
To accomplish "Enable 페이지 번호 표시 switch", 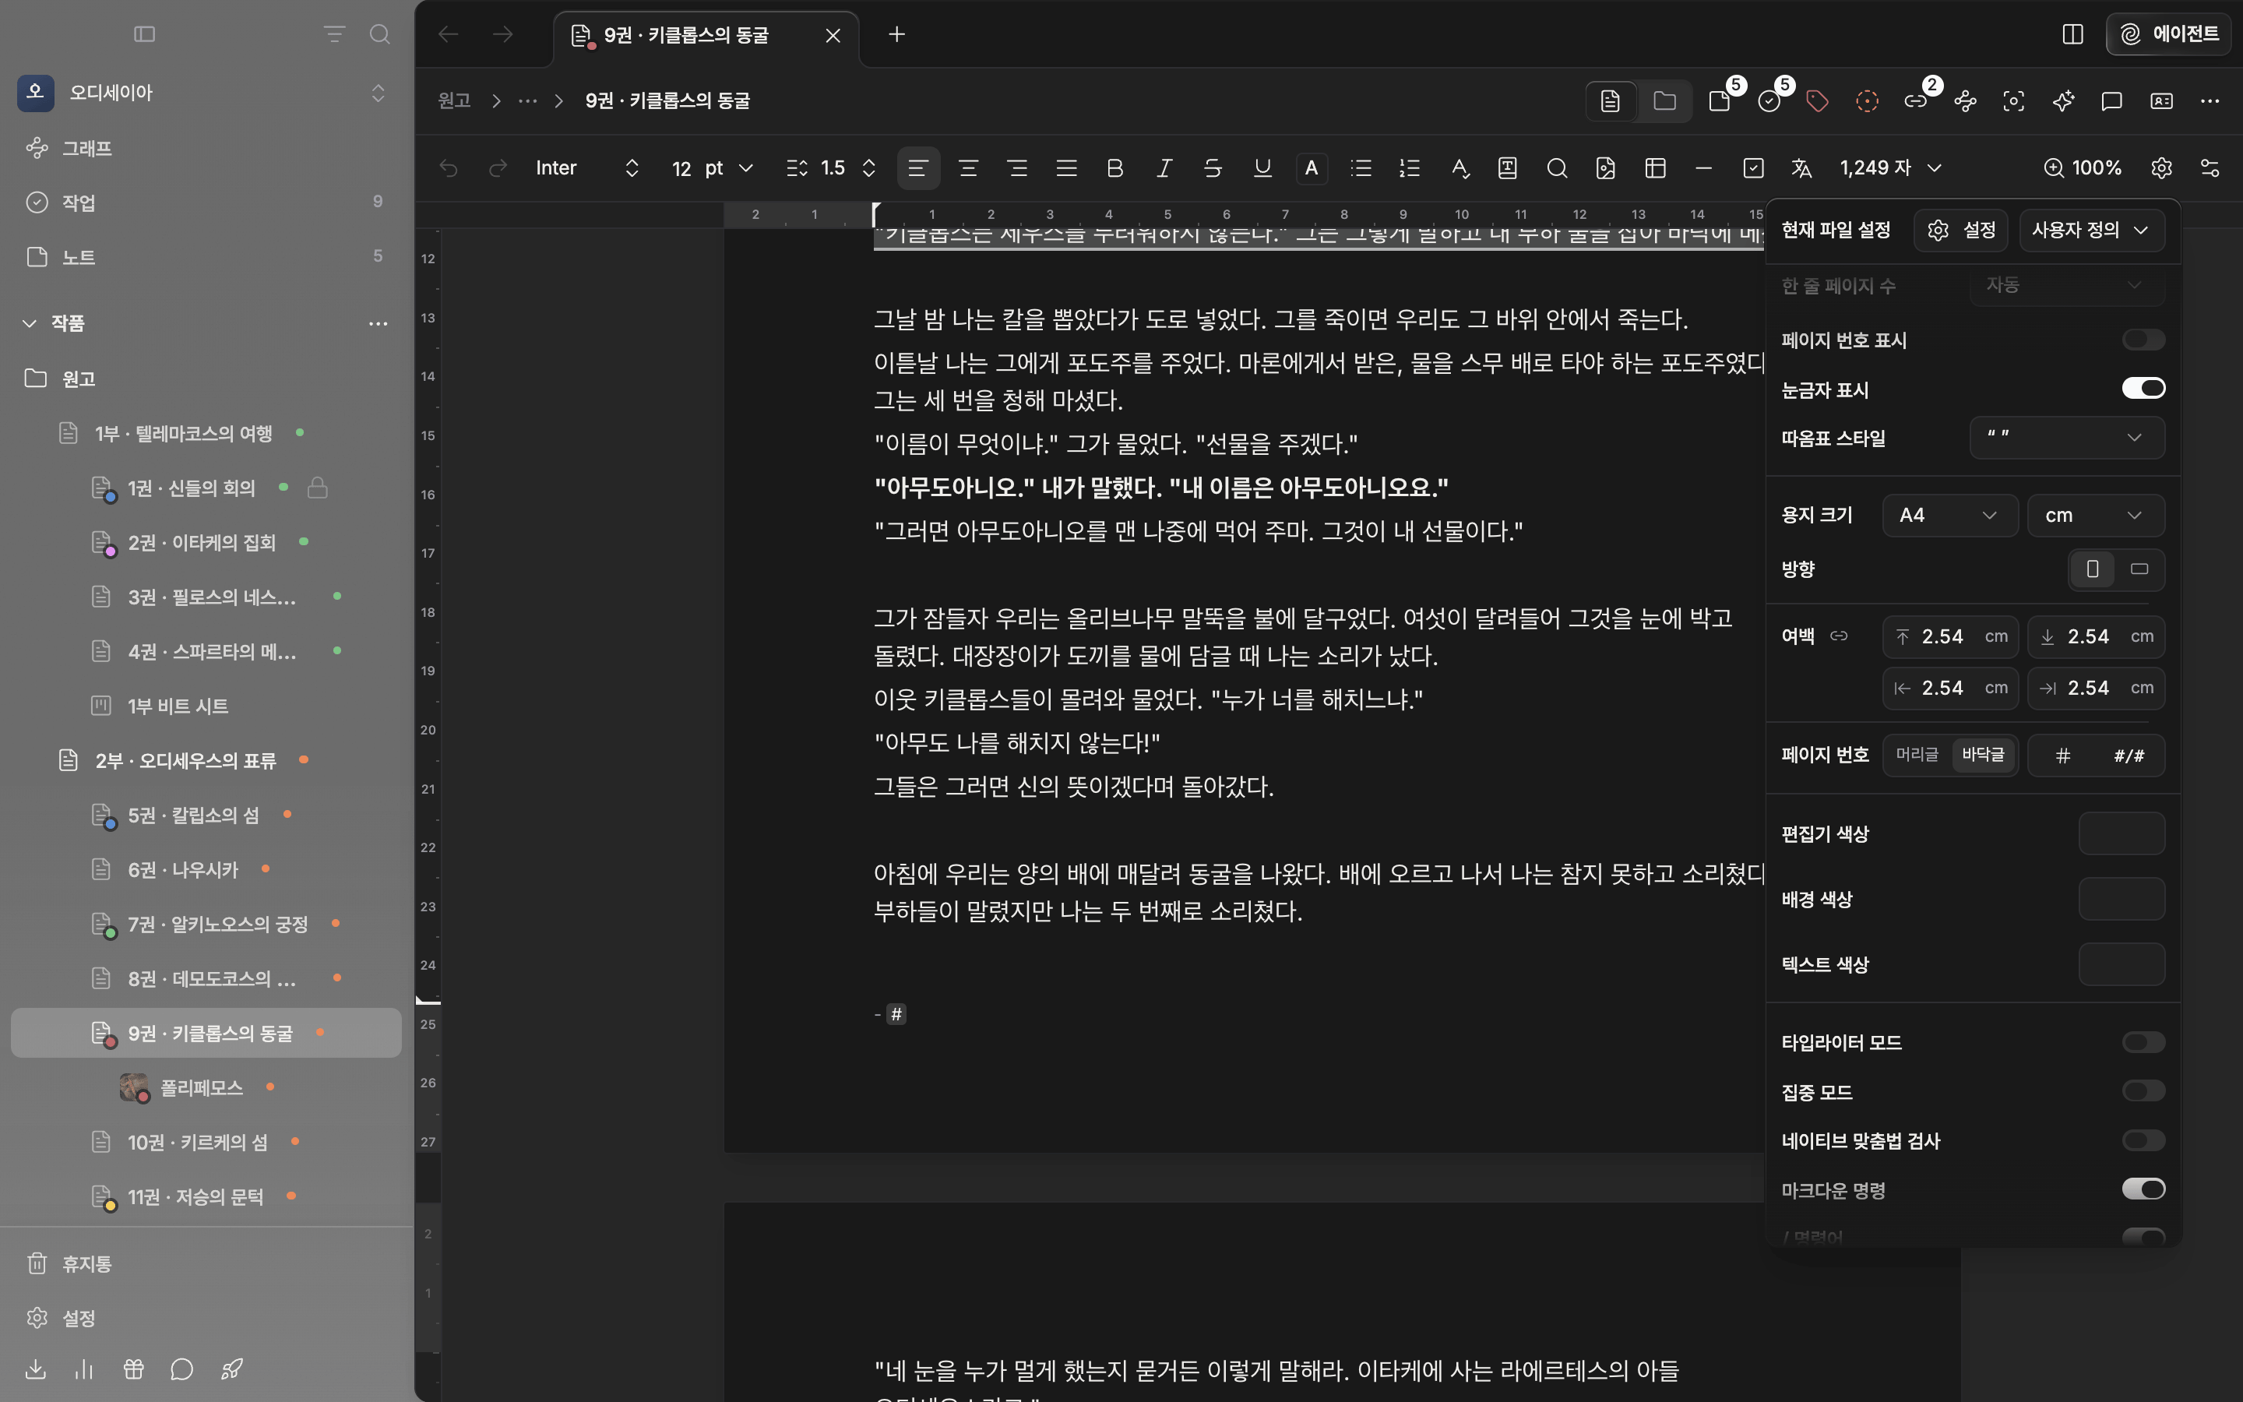I will pos(2143,340).
